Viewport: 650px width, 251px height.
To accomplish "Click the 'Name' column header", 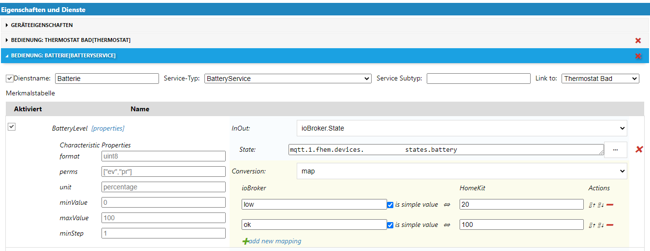I will 140,109.
